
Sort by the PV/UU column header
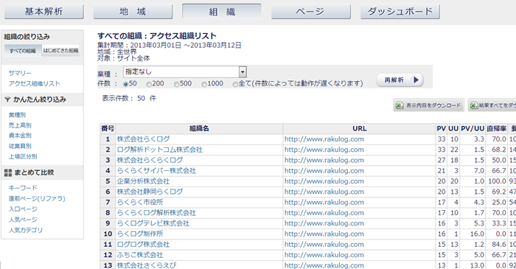473,128
